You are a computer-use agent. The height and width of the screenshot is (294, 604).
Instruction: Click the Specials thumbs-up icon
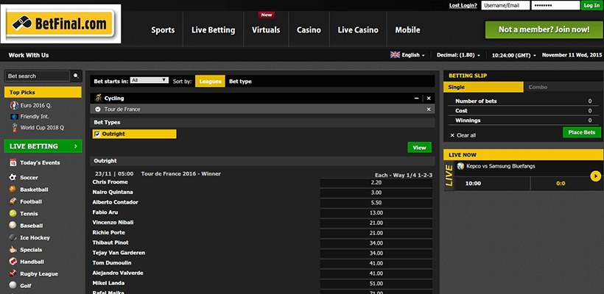[13, 249]
